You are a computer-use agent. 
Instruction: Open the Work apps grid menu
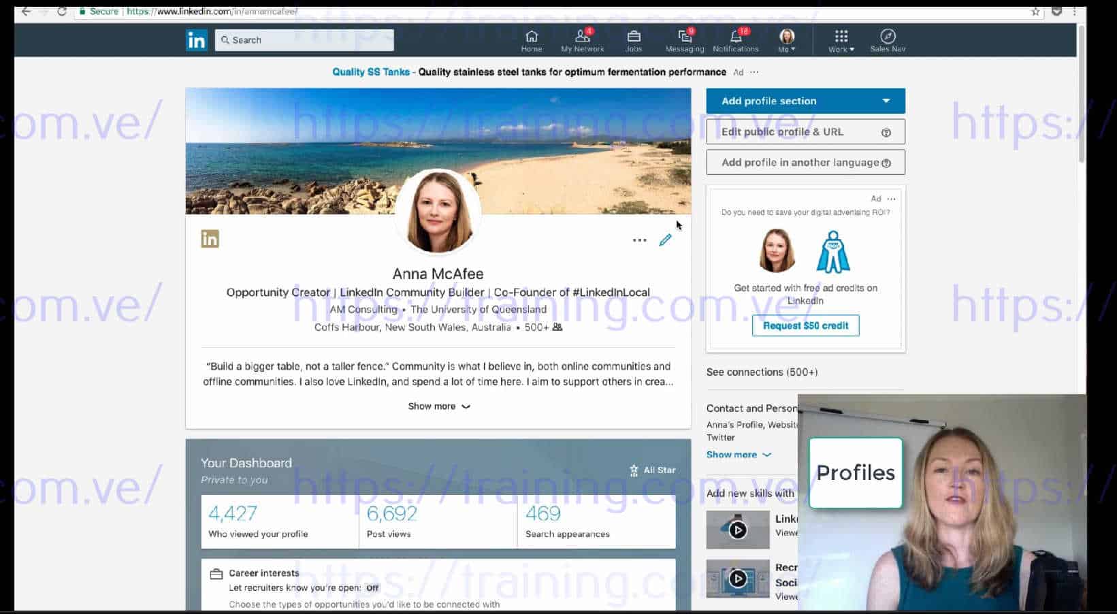coord(841,41)
